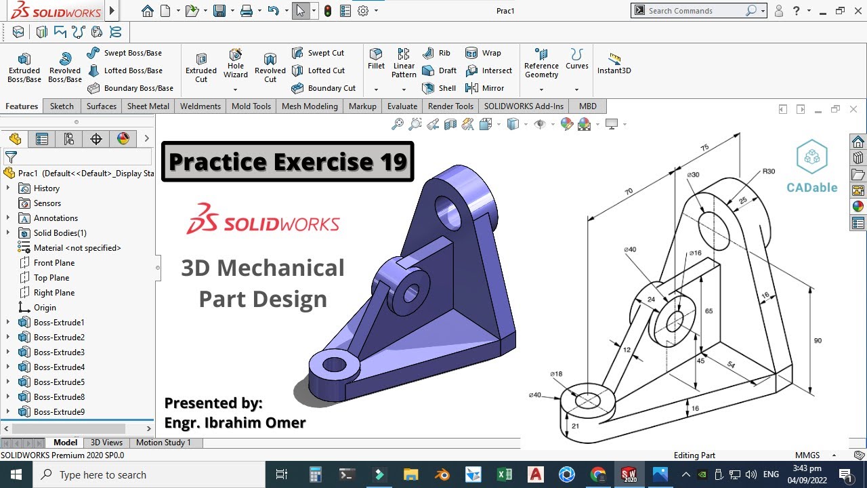867x488 pixels.
Task: Click the rebuild traffic light icon
Action: pos(329,11)
